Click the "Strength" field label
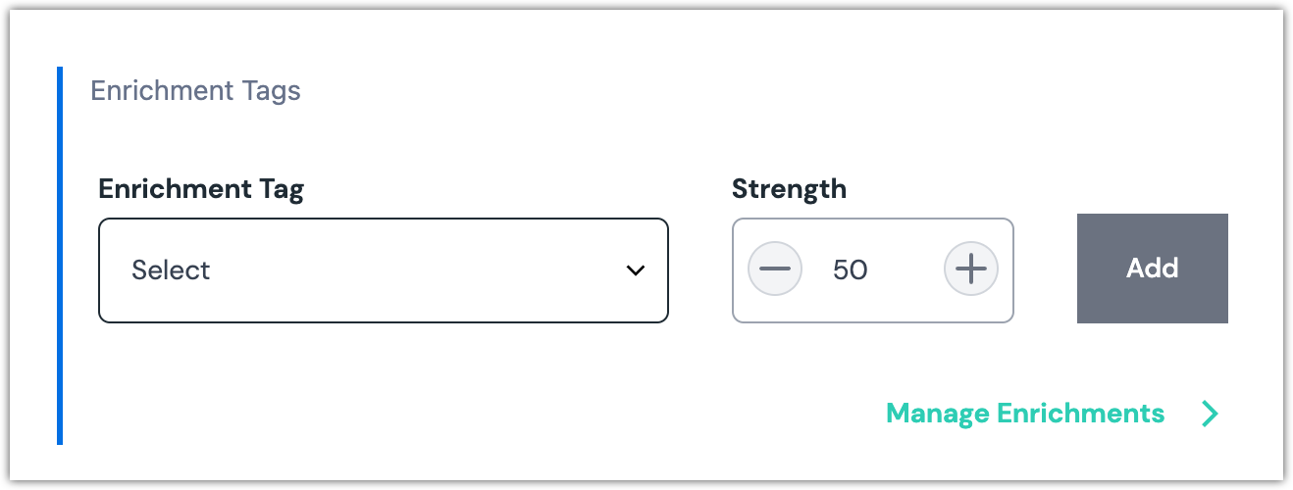The image size is (1293, 490). pyautogui.click(x=789, y=189)
